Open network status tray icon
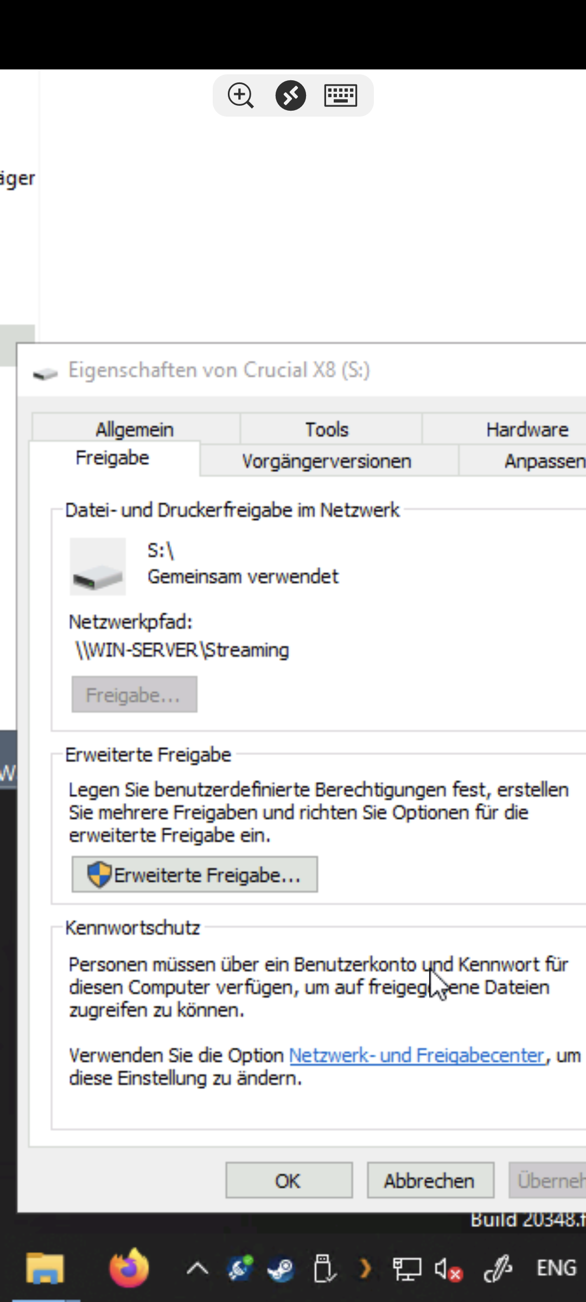 coord(407,1269)
